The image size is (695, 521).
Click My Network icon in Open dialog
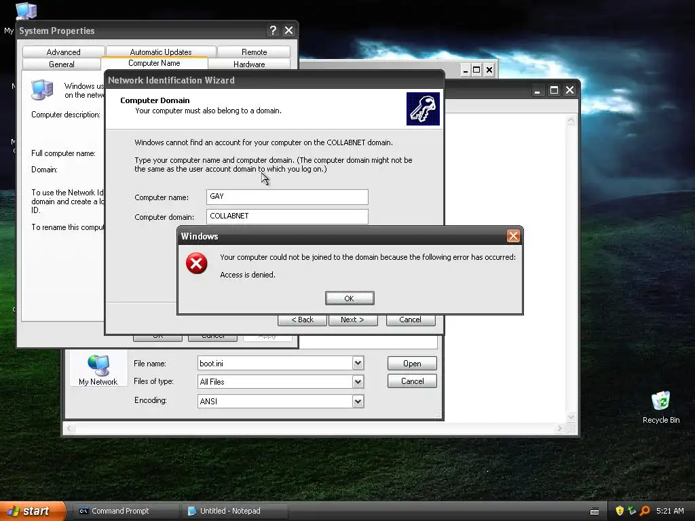click(98, 370)
